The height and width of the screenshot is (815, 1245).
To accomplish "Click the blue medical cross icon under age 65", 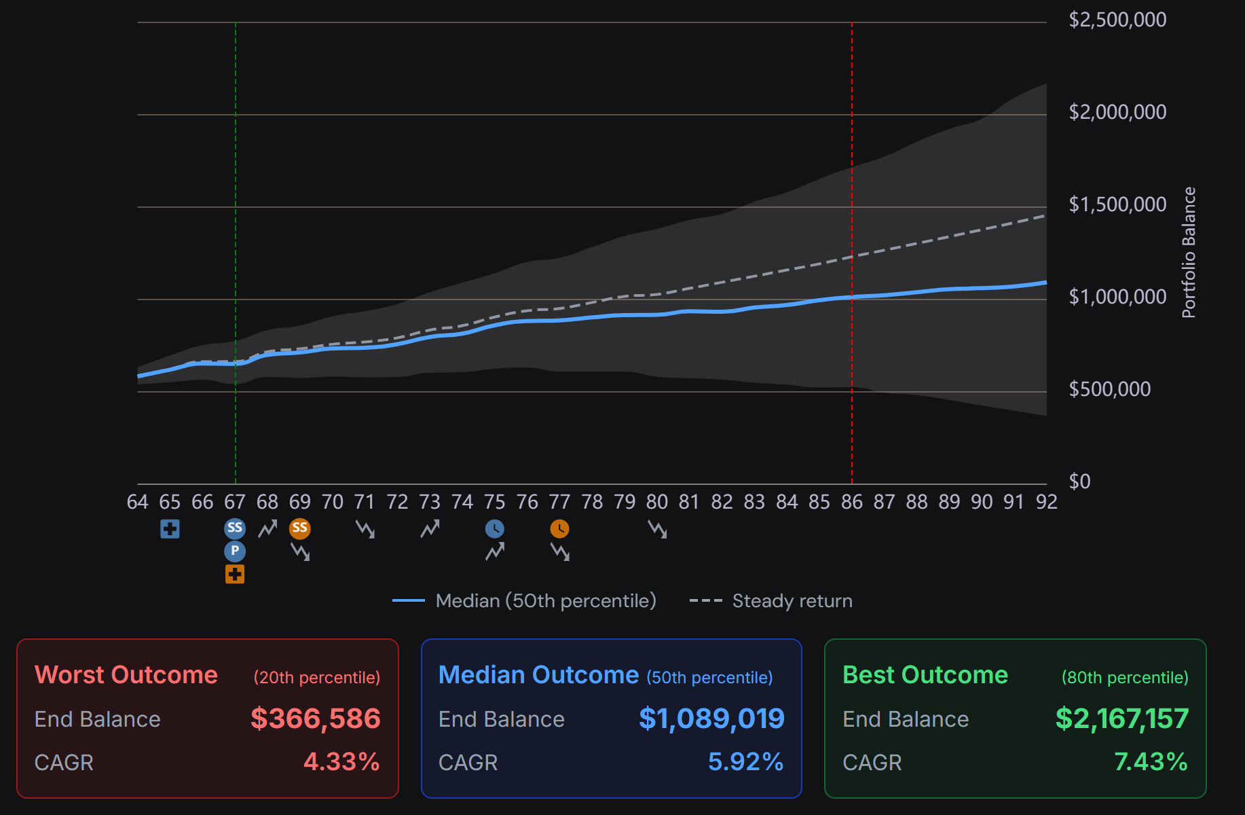I will pos(170,528).
